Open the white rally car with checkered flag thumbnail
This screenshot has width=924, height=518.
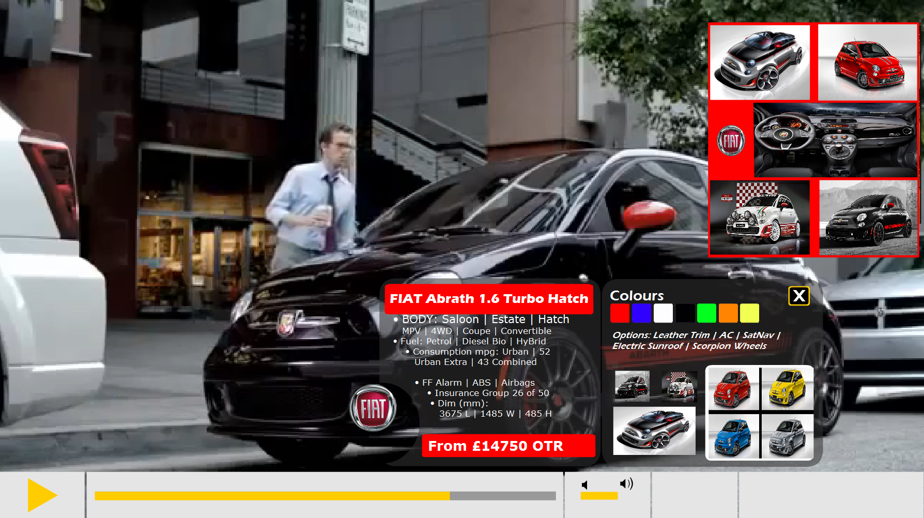(x=760, y=218)
